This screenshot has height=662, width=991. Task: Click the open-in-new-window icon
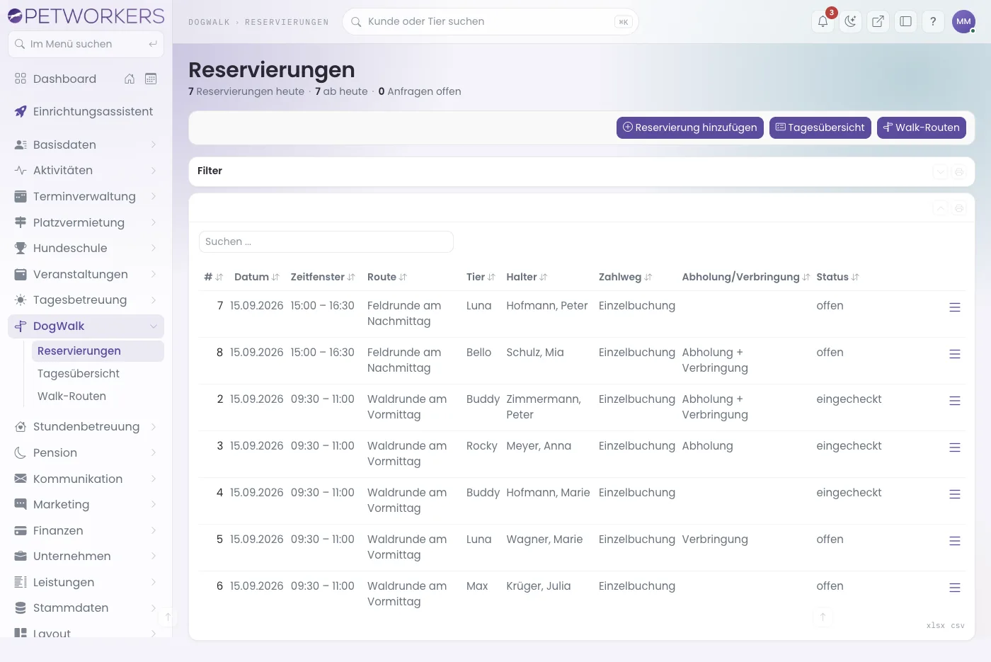point(878,21)
